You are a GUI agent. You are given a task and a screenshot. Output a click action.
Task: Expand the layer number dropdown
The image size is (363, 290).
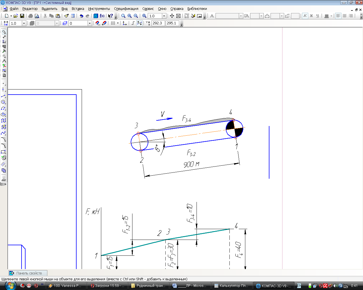90,23
